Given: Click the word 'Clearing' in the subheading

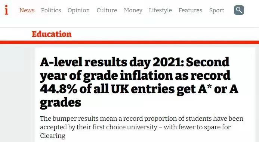Looking at the screenshot, I should [x=53, y=136].
